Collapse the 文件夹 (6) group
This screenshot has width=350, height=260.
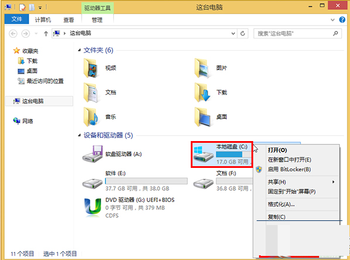[x=80, y=50]
